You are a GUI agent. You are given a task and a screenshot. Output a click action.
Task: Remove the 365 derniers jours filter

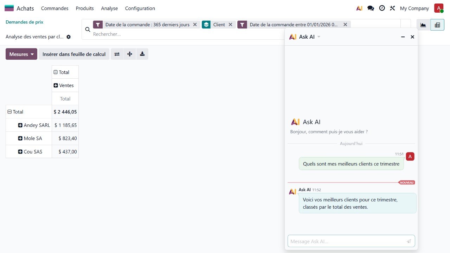(195, 25)
